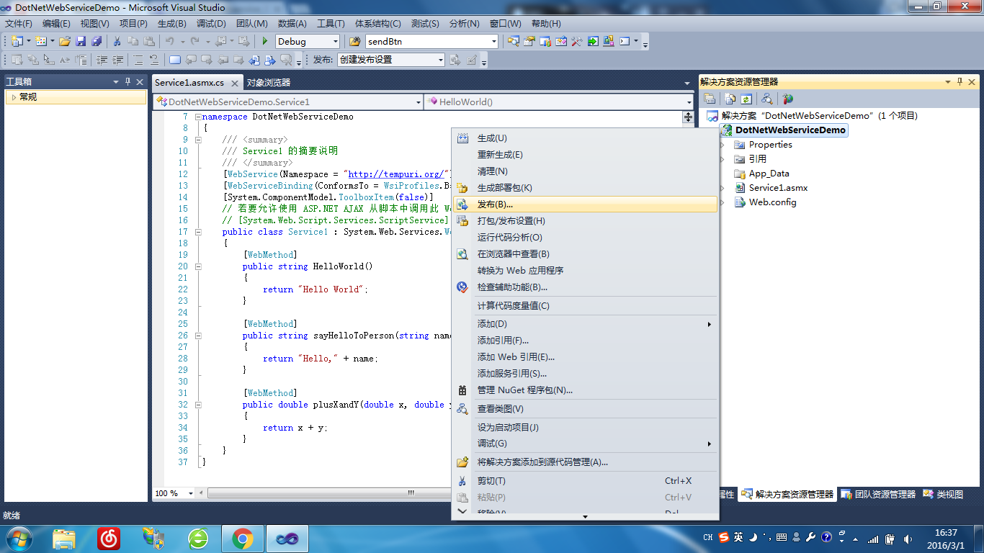Viewport: 984px width, 553px height.
Task: Click Show All Files in Solution Explorer
Action: tap(730, 99)
